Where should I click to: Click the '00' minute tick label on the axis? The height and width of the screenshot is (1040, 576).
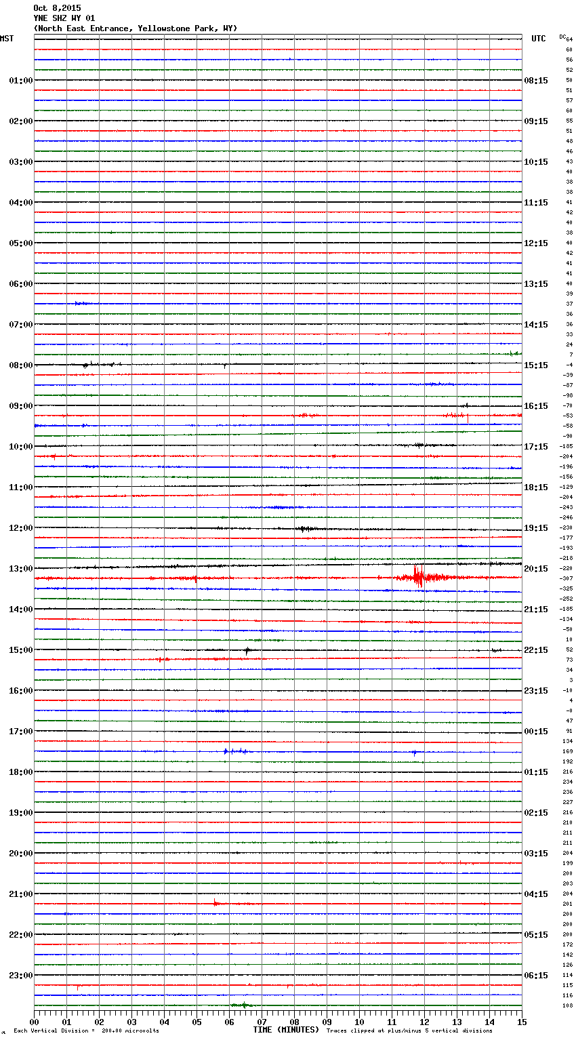[x=34, y=1022]
